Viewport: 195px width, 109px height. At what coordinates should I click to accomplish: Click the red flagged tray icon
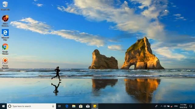(x=172, y=106)
